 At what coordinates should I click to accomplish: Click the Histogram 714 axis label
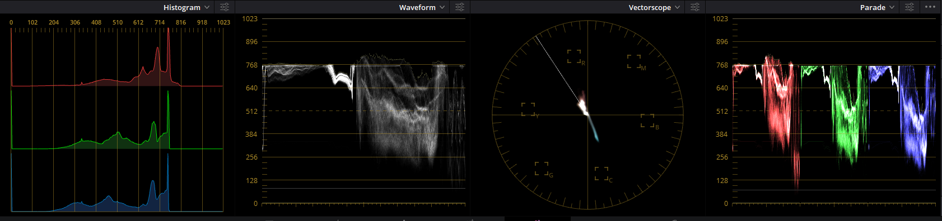click(x=160, y=22)
